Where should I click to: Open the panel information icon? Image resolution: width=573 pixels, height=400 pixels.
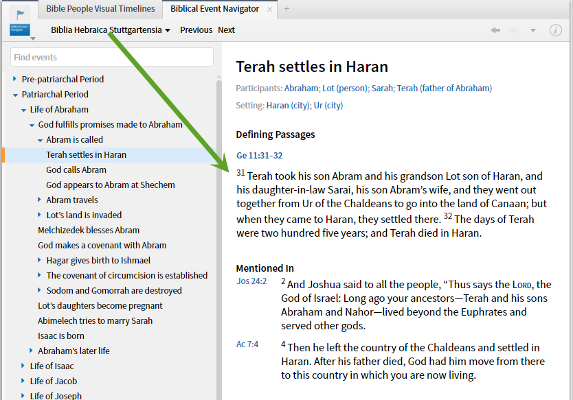pyautogui.click(x=556, y=30)
